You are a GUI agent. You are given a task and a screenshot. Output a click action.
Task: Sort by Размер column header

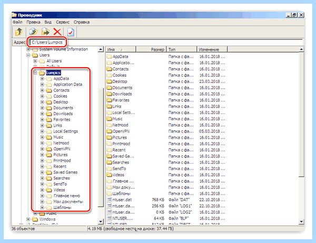click(x=151, y=49)
